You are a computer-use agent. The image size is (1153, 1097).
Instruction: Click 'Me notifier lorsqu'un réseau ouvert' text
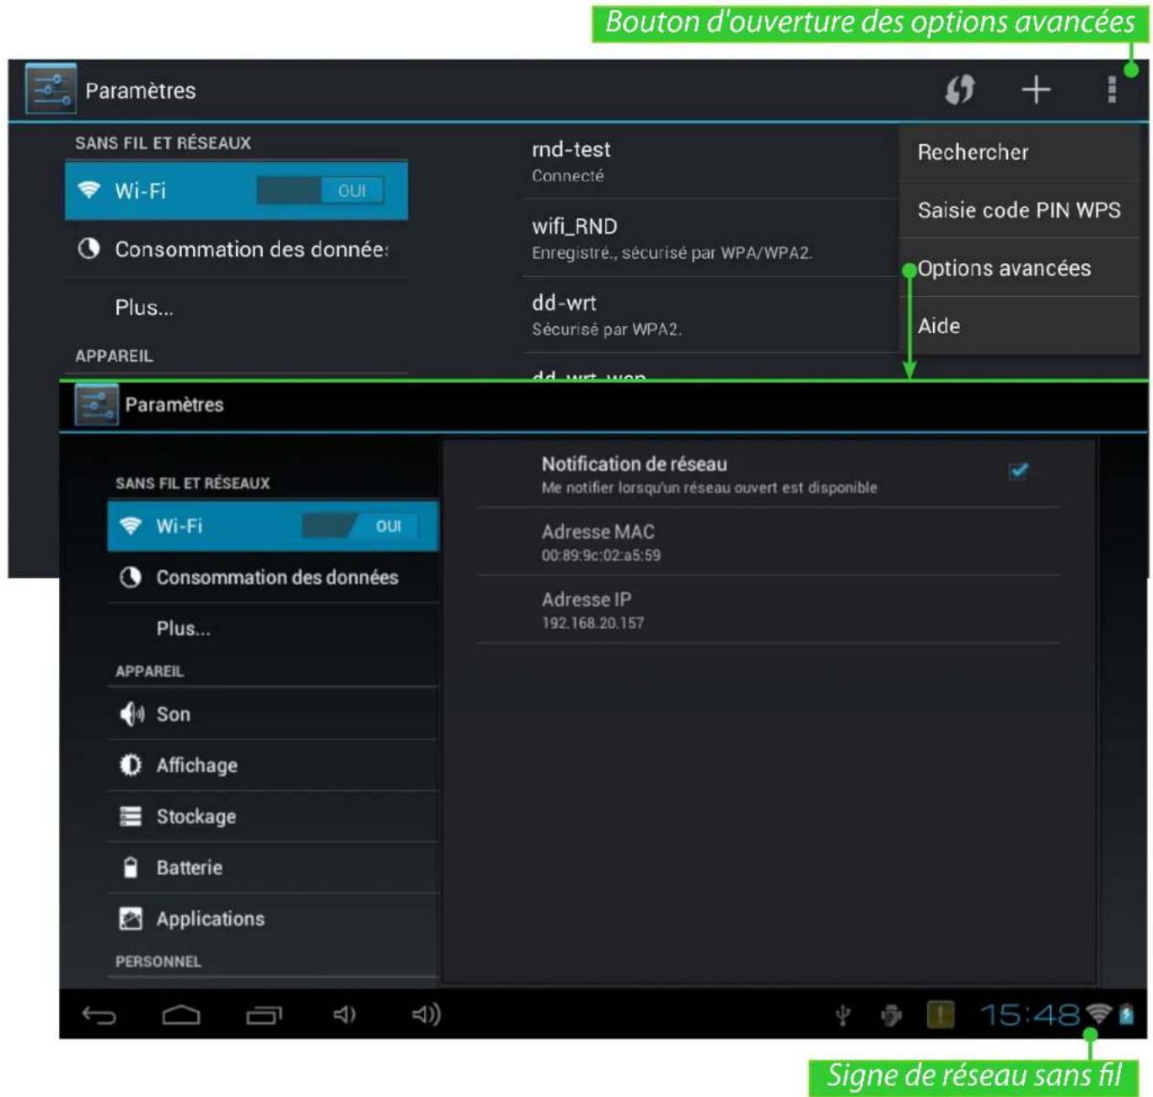coord(710,487)
